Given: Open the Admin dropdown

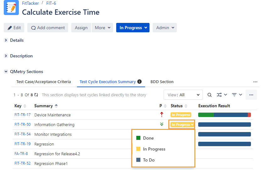Looking at the screenshot, I should 165,28.
